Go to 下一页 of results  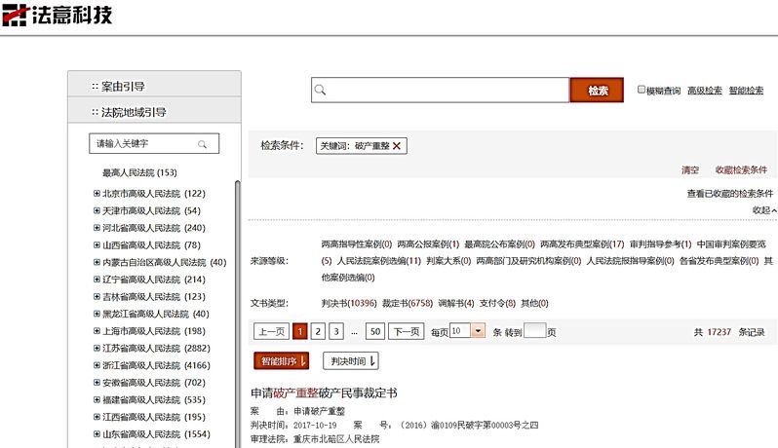(x=406, y=331)
